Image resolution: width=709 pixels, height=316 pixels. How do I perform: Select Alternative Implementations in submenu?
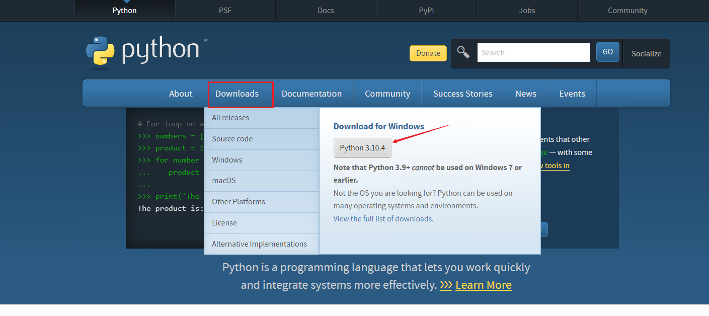(262, 244)
